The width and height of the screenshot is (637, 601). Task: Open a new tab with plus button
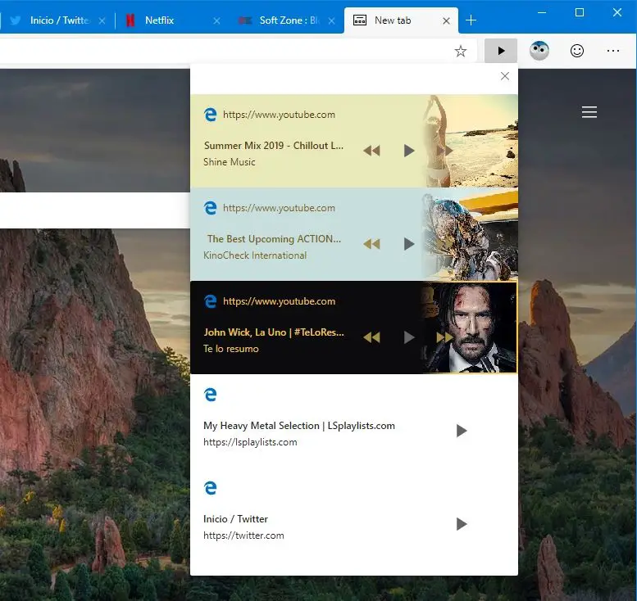point(471,20)
